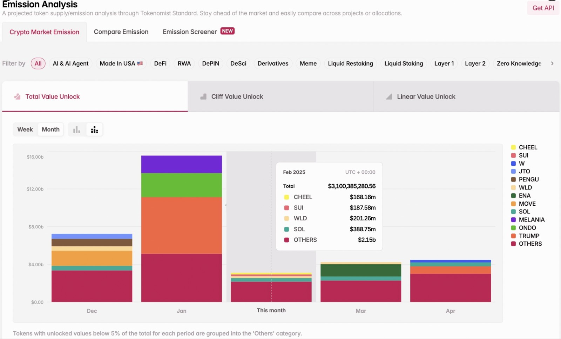Expand more filters with right chevron
This screenshot has width=561, height=339.
(552, 64)
